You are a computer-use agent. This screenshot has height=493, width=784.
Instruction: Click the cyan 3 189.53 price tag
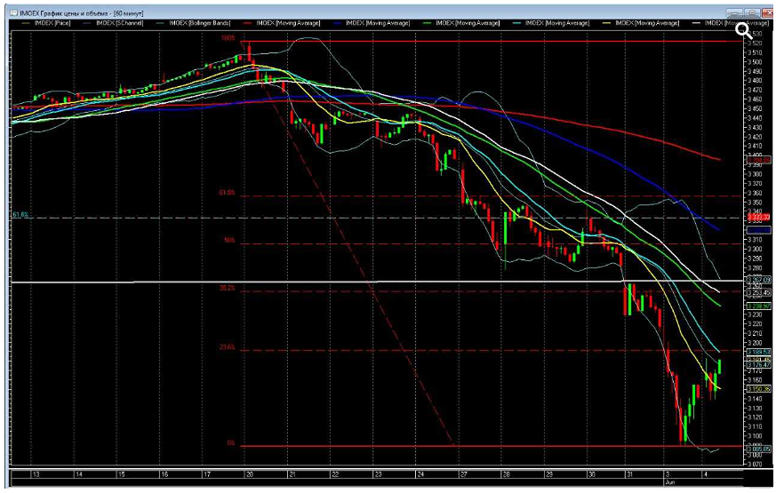[x=758, y=352]
